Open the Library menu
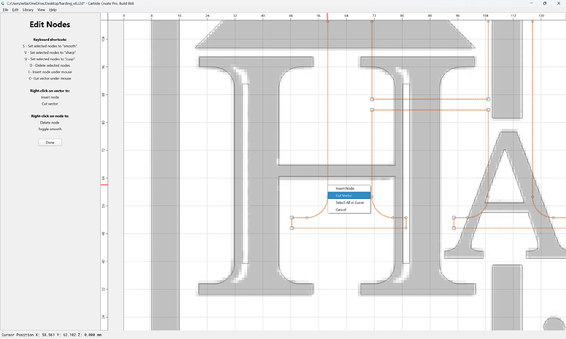This screenshot has width=566, height=339. 28,10
